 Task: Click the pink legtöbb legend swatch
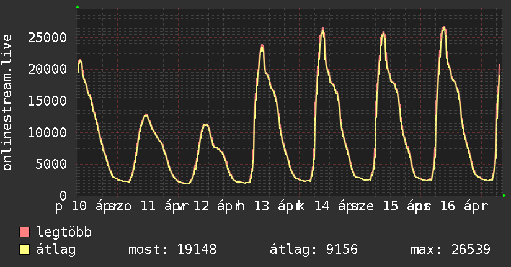24,232
